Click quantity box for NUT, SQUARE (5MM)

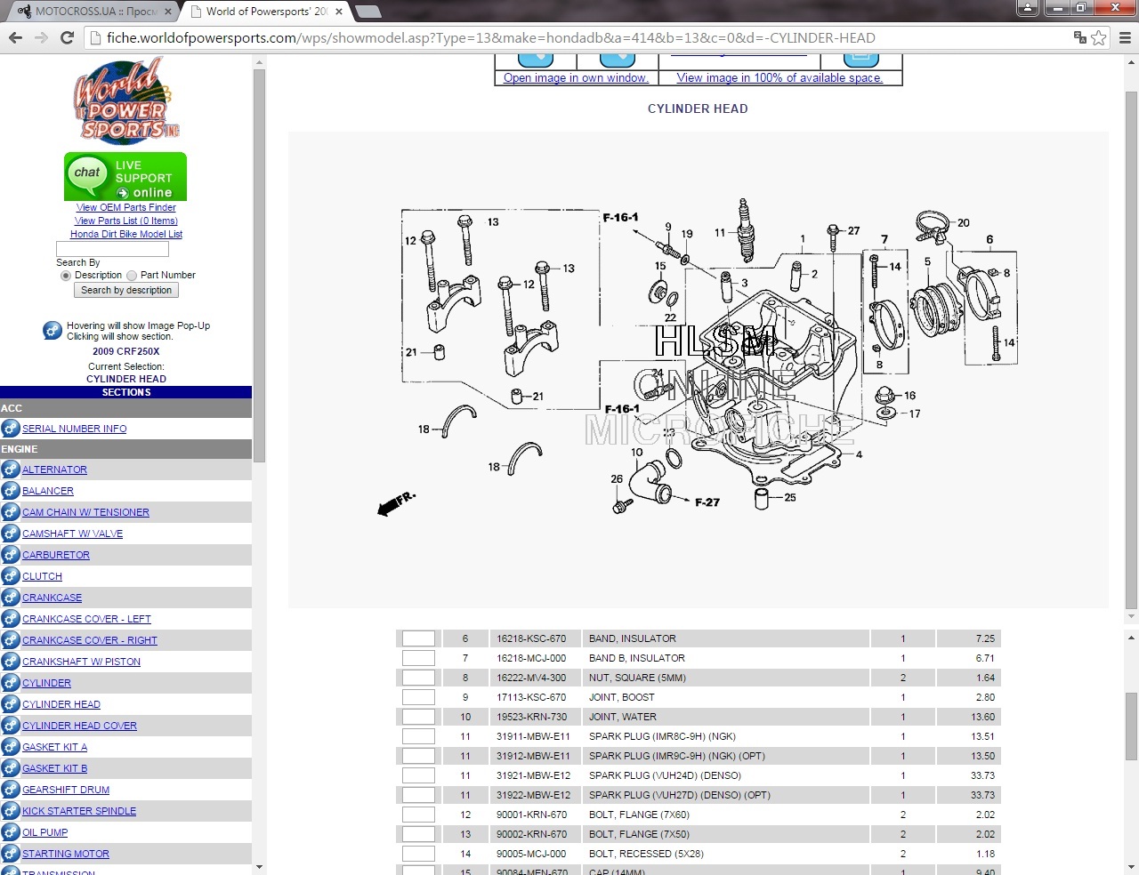coord(418,678)
